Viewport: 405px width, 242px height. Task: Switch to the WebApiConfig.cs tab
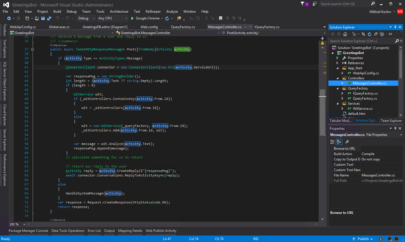pyautogui.click(x=23, y=27)
